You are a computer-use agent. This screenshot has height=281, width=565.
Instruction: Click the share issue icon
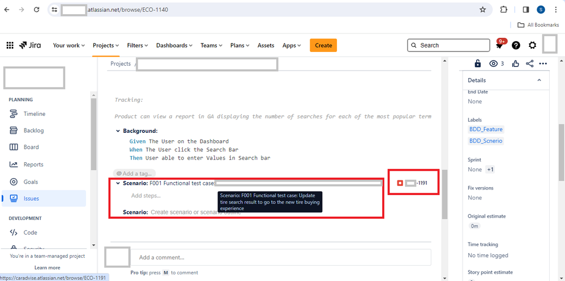[x=529, y=64]
